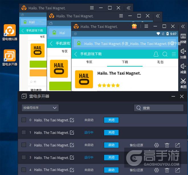
Task: Click 关闭 button for instance 1
Action: [111, 133]
